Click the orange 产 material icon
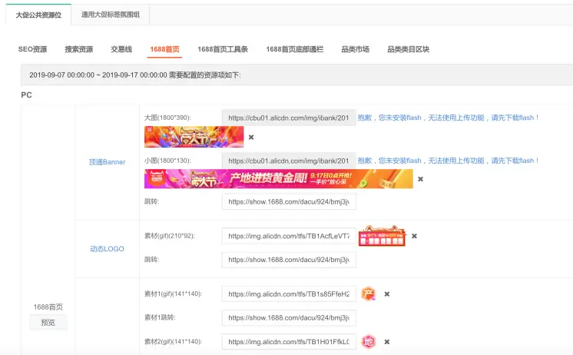573x355 pixels. 369,294
